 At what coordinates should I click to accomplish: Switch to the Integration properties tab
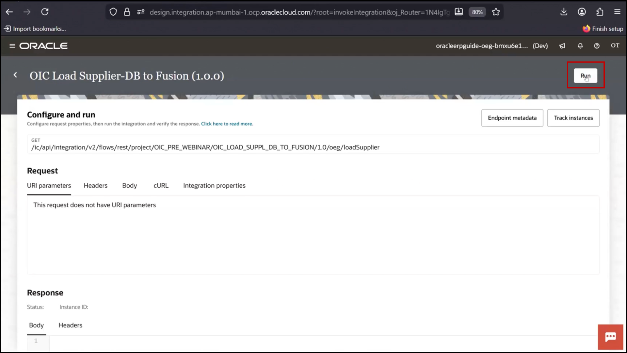(214, 185)
